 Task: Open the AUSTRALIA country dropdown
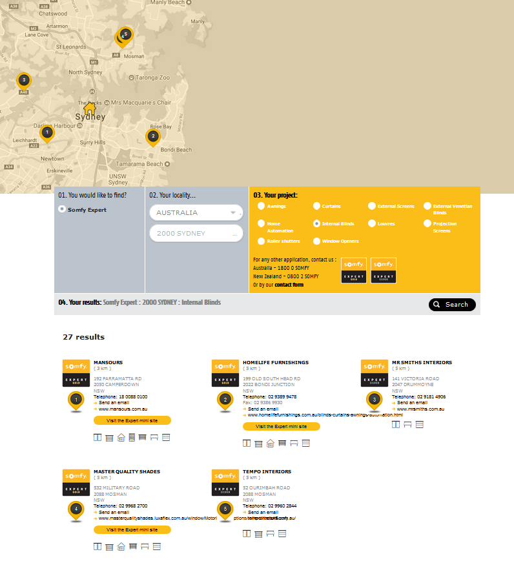pos(196,212)
